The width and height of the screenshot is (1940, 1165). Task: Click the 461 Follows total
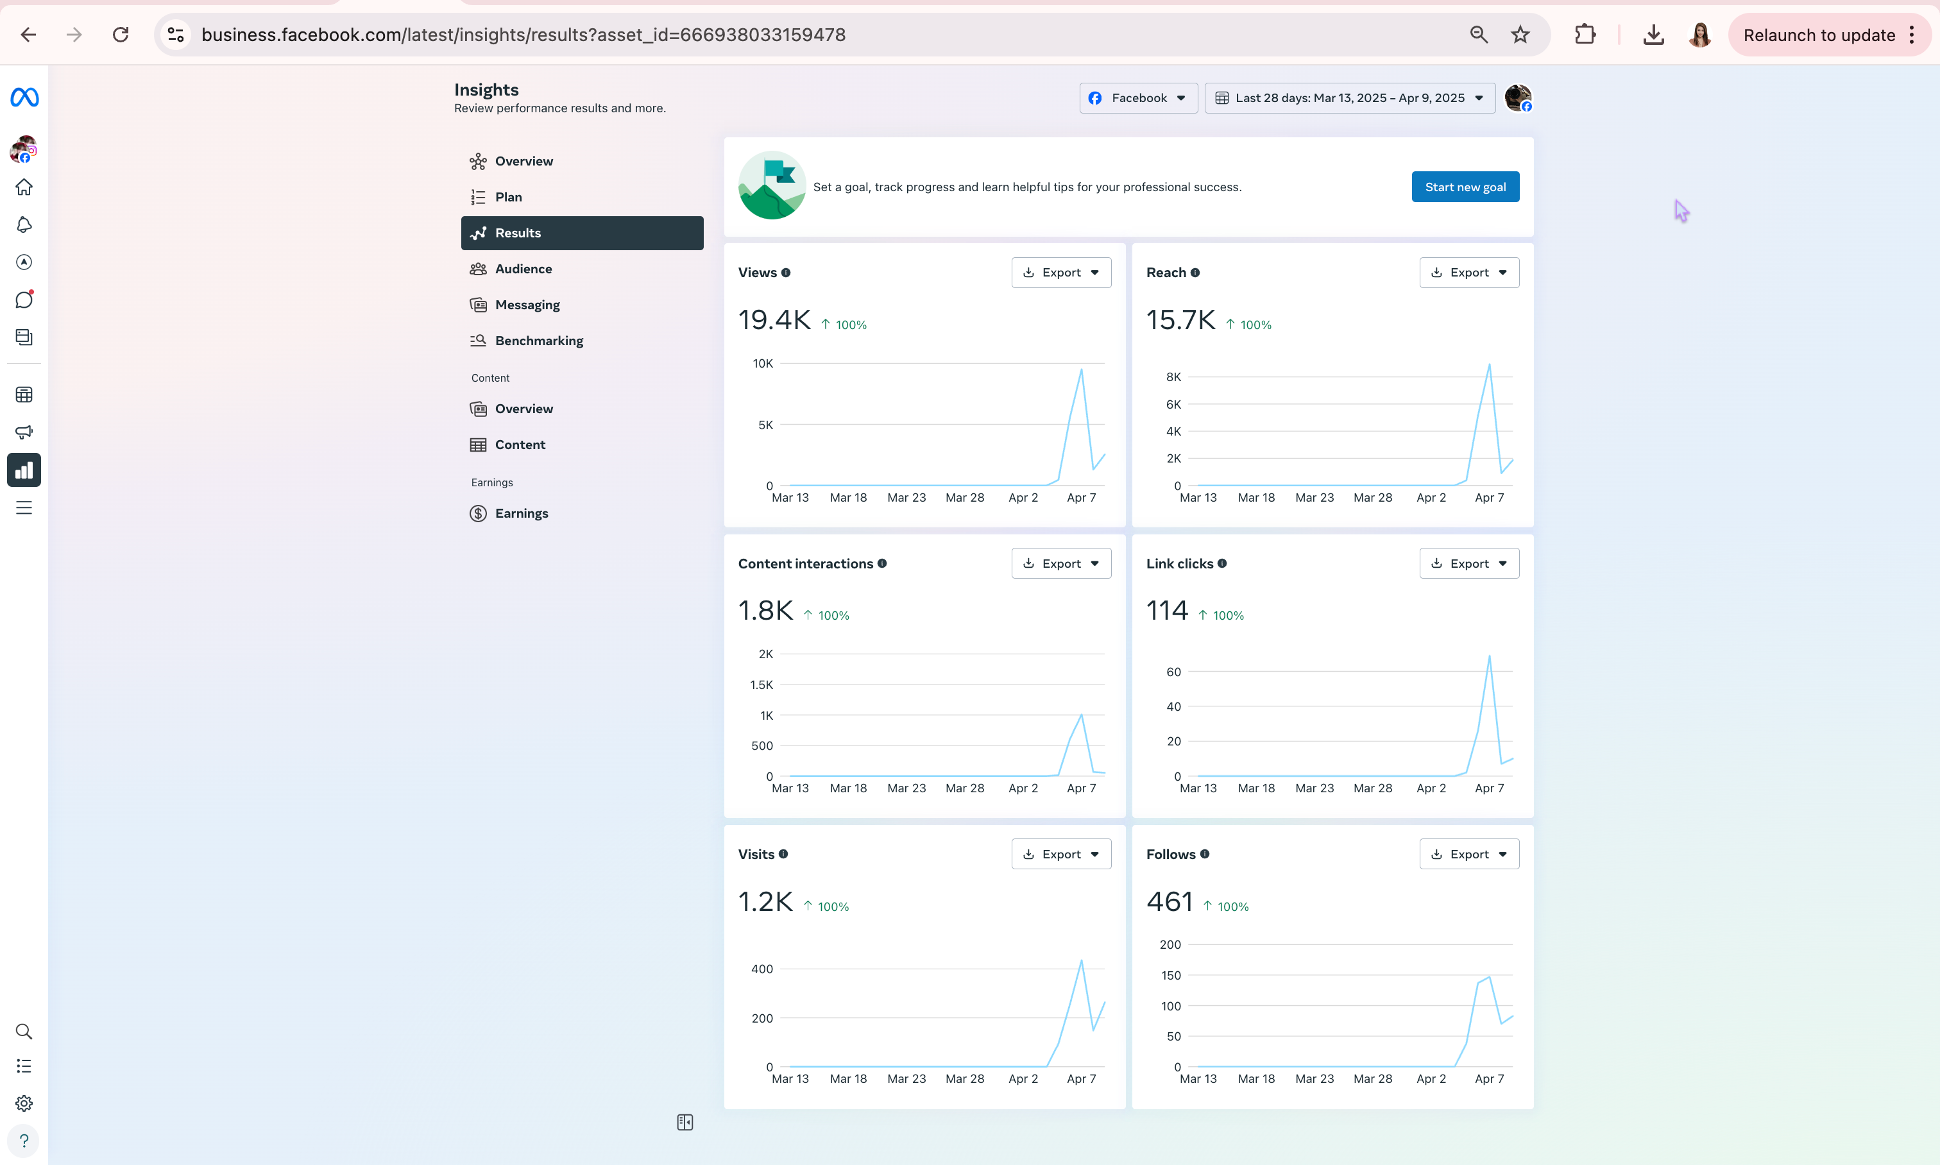click(x=1169, y=902)
